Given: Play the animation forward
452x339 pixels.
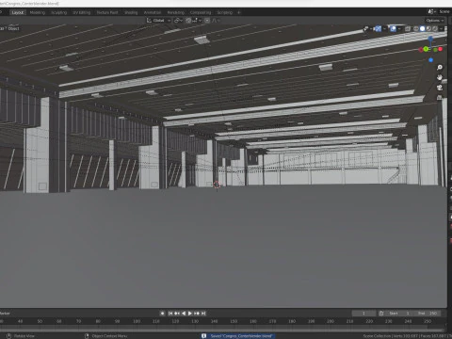Looking at the screenshot, I should (190, 314).
